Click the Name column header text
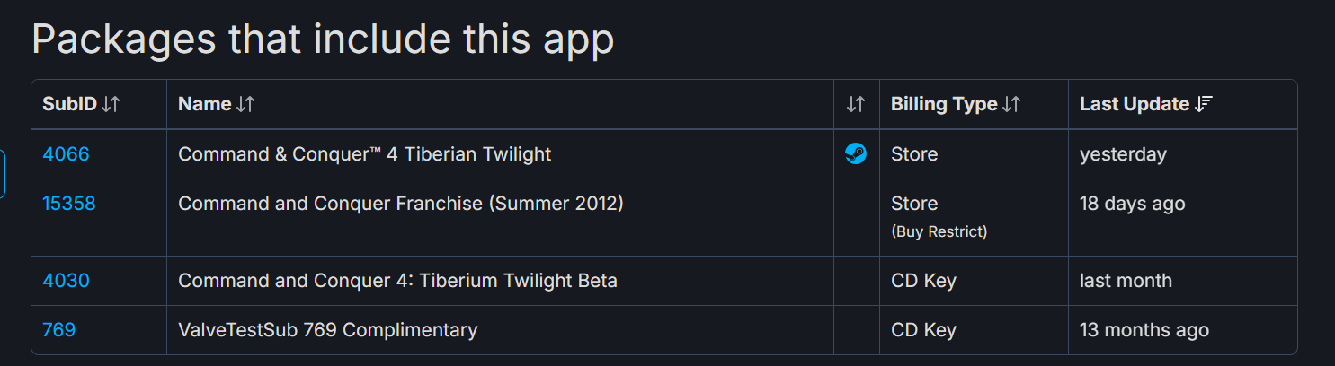This screenshot has width=1335, height=366. tap(205, 104)
